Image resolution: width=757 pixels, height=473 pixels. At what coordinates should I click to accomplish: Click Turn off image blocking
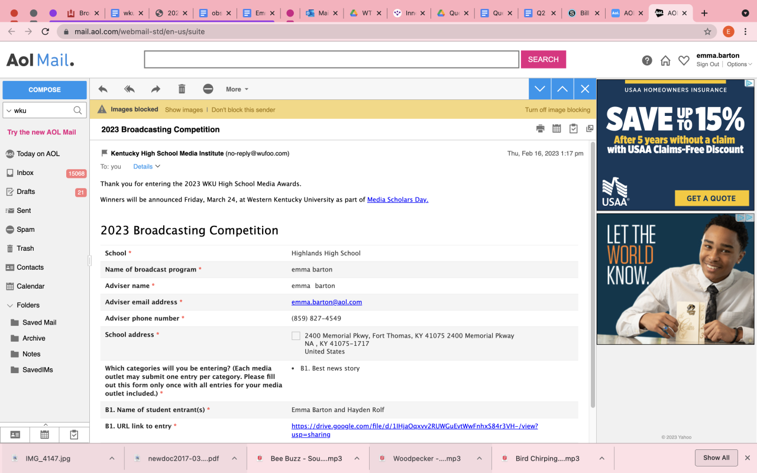[x=558, y=110]
